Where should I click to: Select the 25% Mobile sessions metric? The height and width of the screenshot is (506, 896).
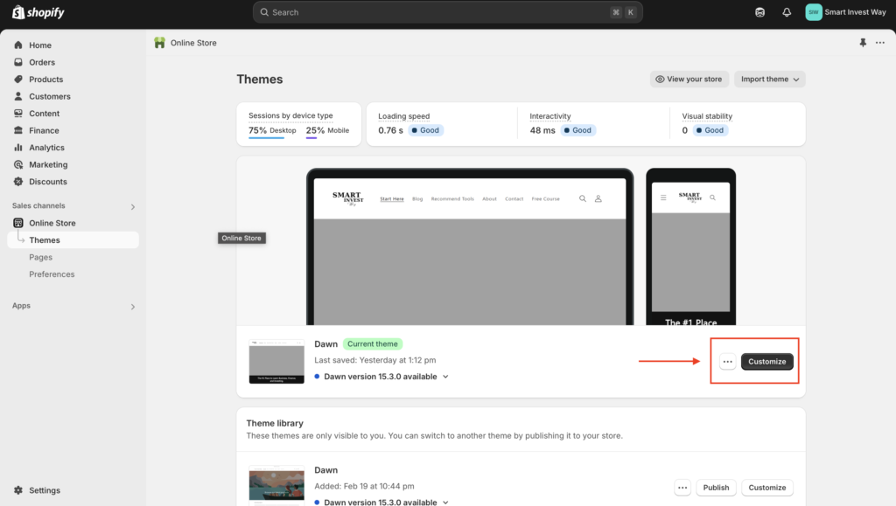pyautogui.click(x=327, y=130)
